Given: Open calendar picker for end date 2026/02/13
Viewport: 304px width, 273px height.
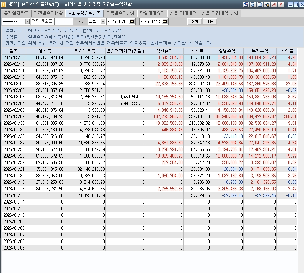Looking at the screenshot, I should tap(165, 21).
